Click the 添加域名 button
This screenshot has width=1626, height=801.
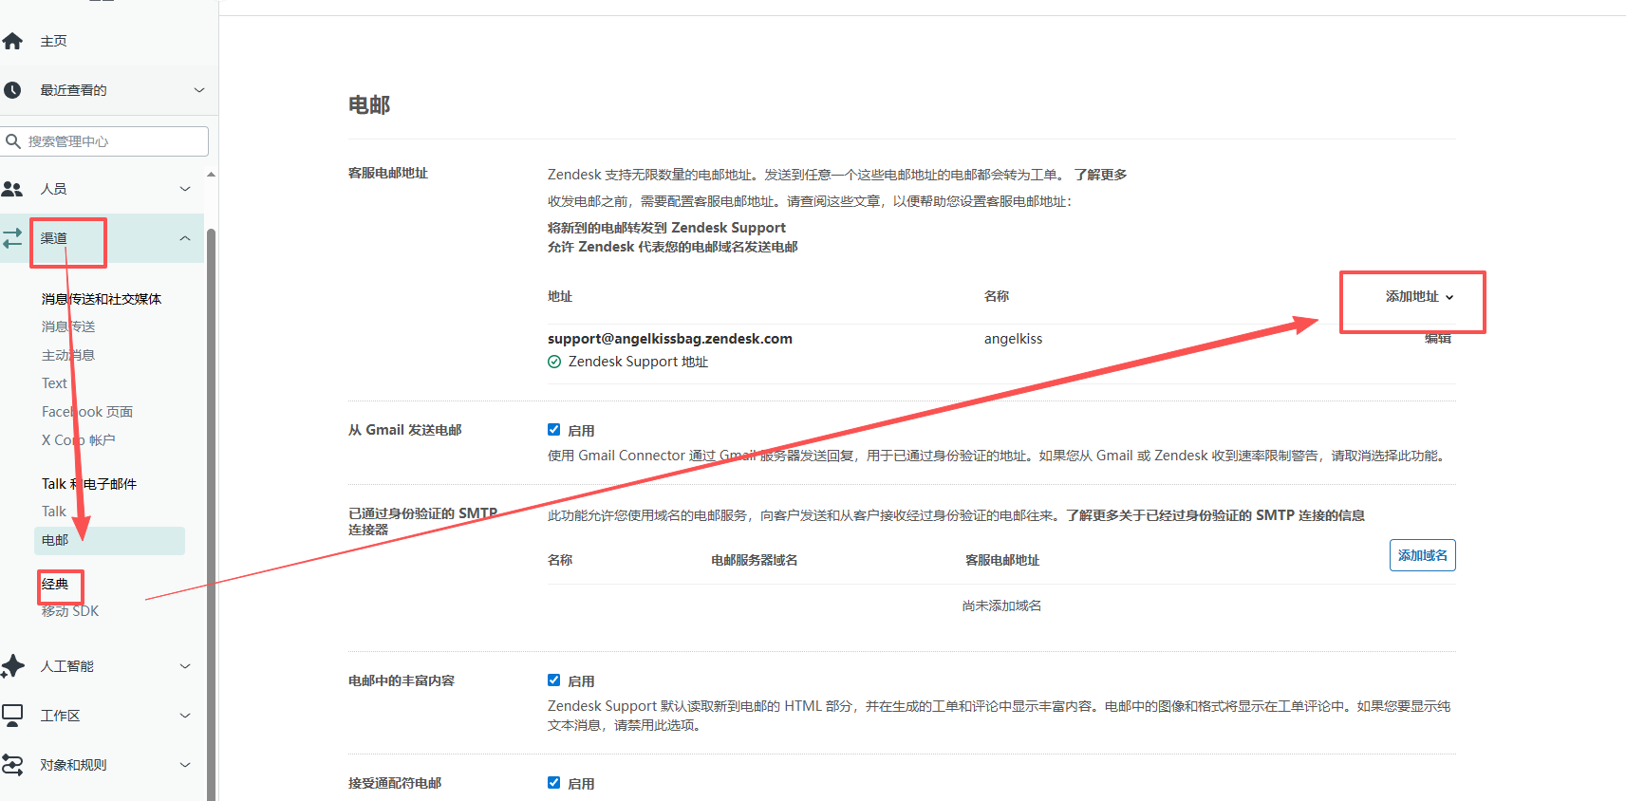click(x=1422, y=555)
